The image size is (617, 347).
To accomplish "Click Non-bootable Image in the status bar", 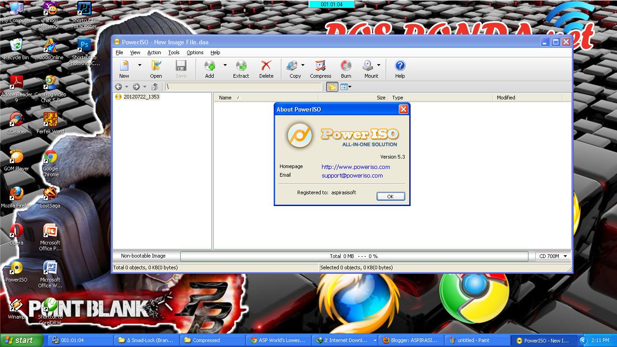I will point(143,256).
